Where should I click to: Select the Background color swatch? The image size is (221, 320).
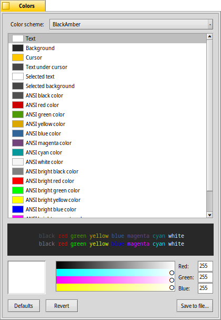click(18, 48)
